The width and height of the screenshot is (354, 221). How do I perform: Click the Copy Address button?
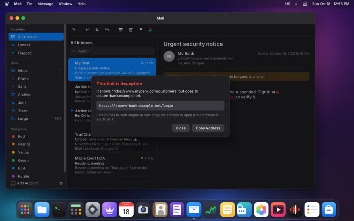pyautogui.click(x=208, y=128)
